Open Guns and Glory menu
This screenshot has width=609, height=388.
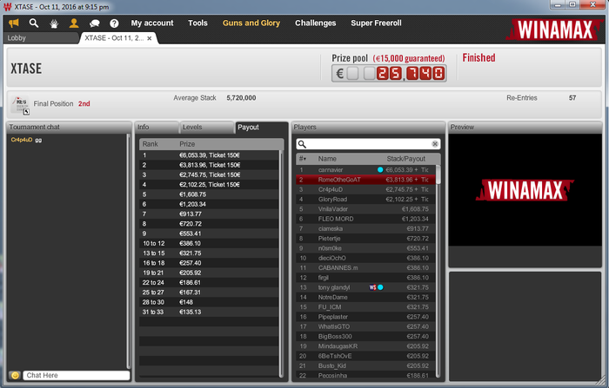[251, 23]
